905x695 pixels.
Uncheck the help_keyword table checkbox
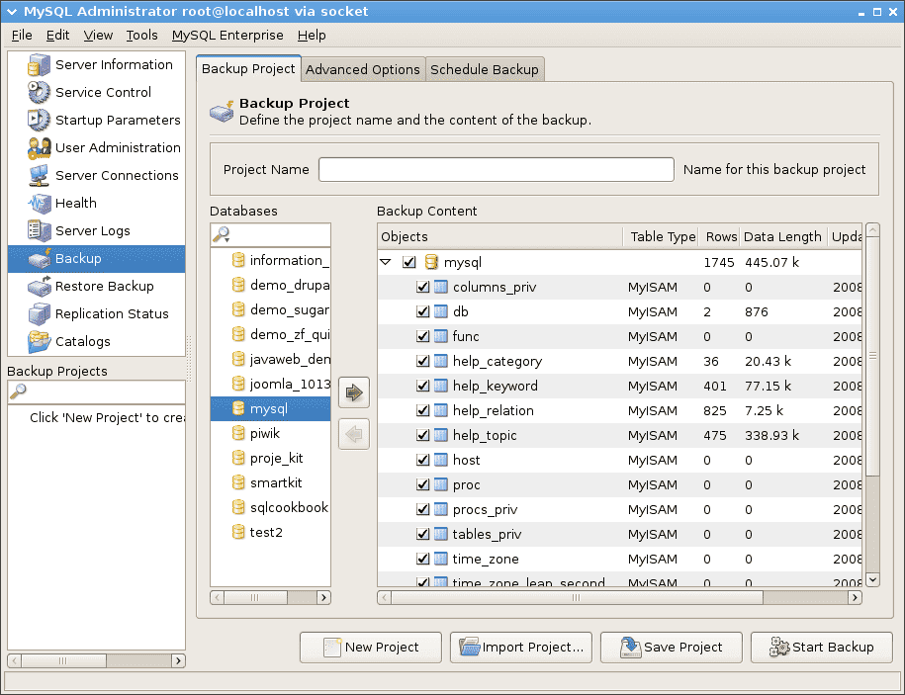click(x=422, y=386)
